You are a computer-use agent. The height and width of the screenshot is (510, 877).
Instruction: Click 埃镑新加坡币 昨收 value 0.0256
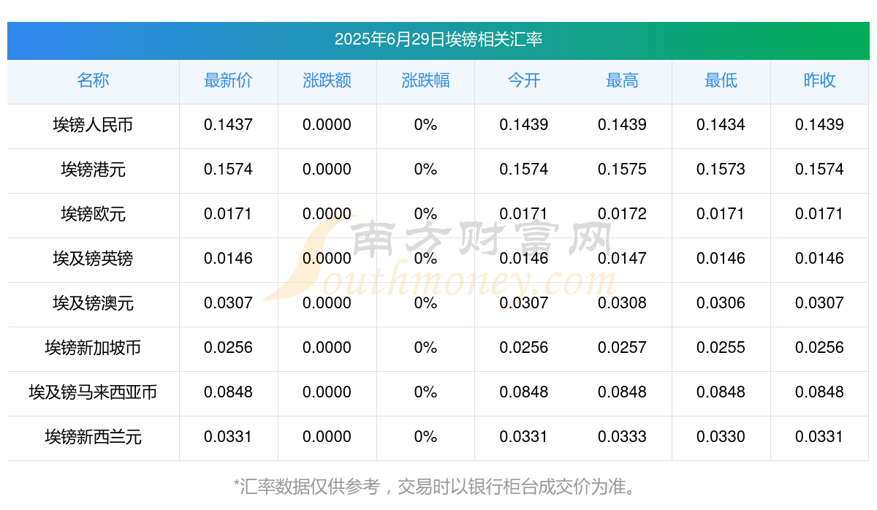[819, 348]
